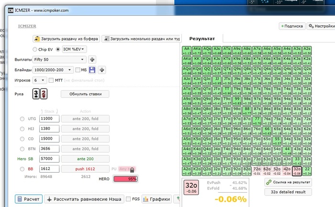The image size is (335, 207).
Task: Select HIJ position radio button
Action: tap(22, 129)
